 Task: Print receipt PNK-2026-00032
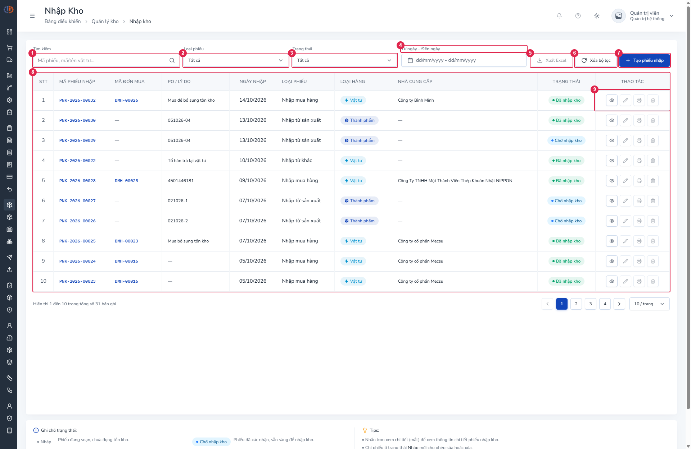639,100
